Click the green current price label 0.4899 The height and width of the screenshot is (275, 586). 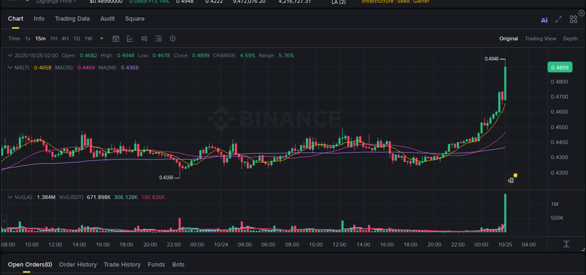560,67
